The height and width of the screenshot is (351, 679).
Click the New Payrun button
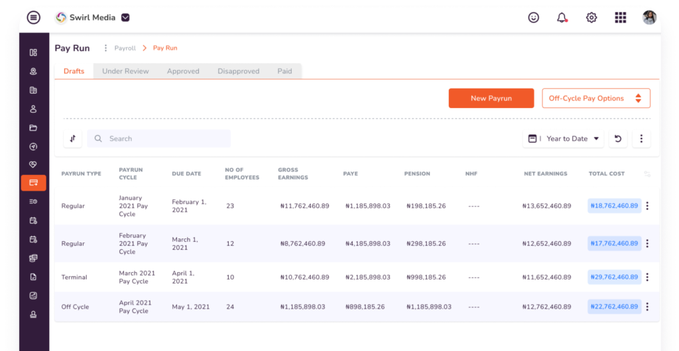click(x=491, y=98)
